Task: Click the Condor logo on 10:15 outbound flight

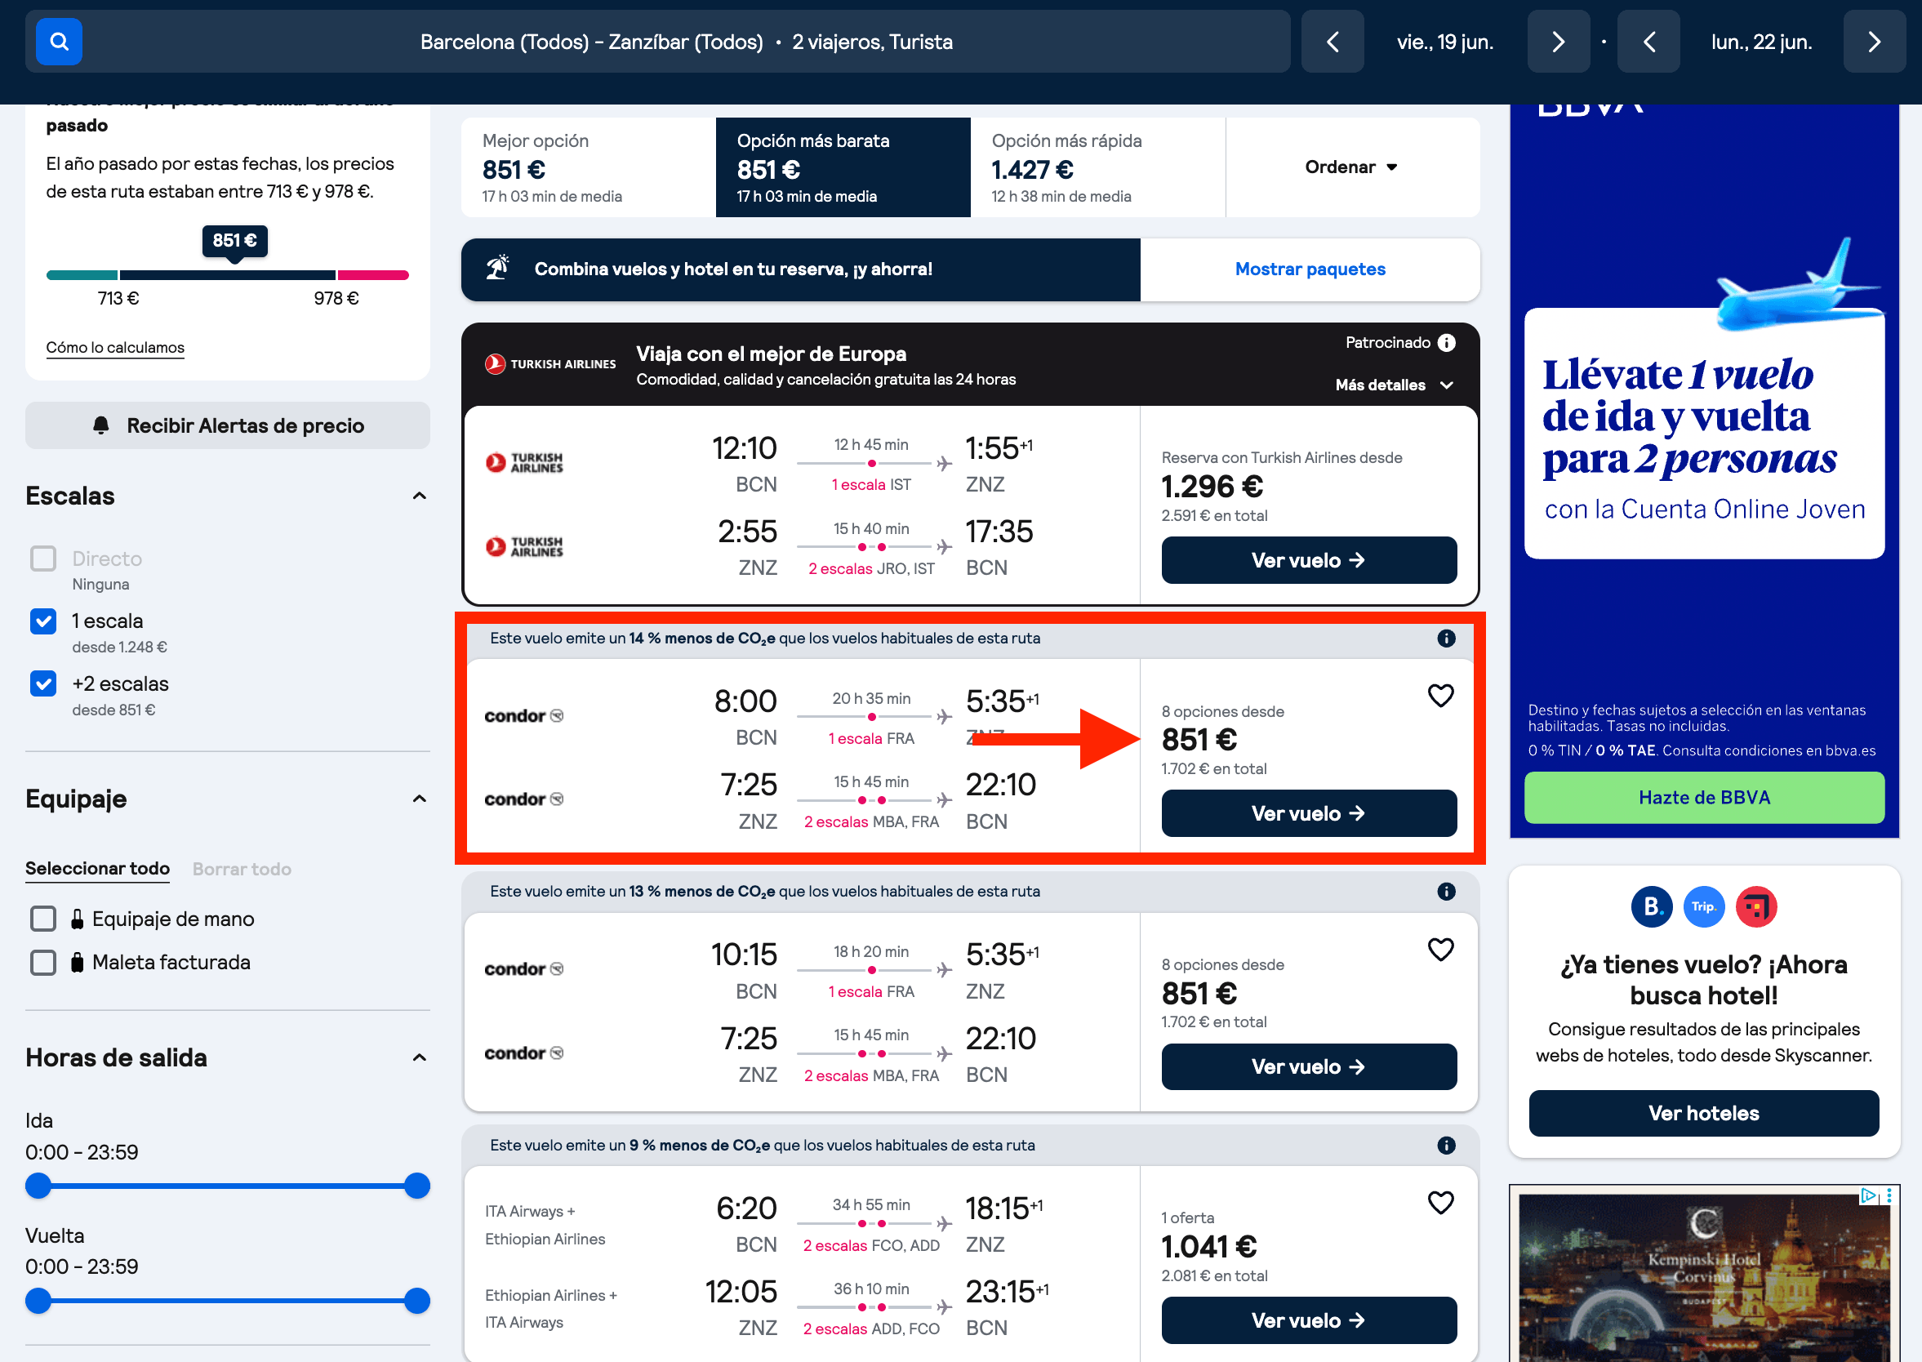Action: (x=524, y=968)
